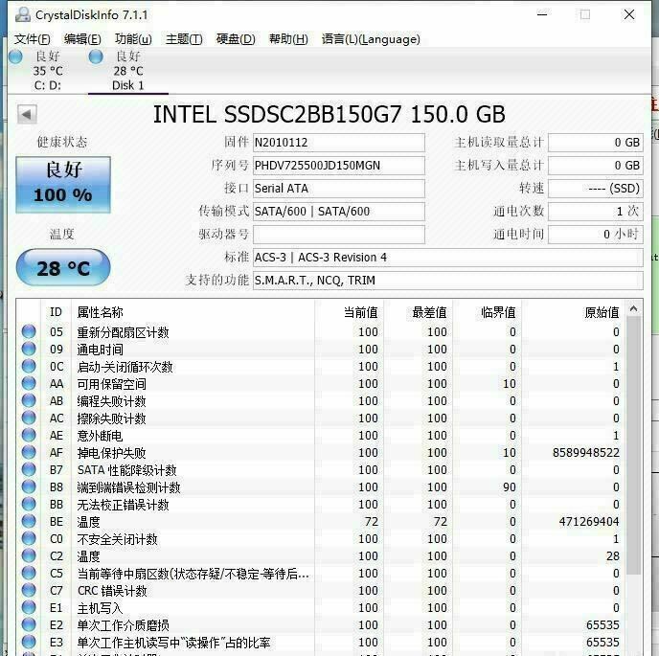Screen dimensions: 659x656
Task: Open the 功能(u) menu
Action: coord(133,39)
